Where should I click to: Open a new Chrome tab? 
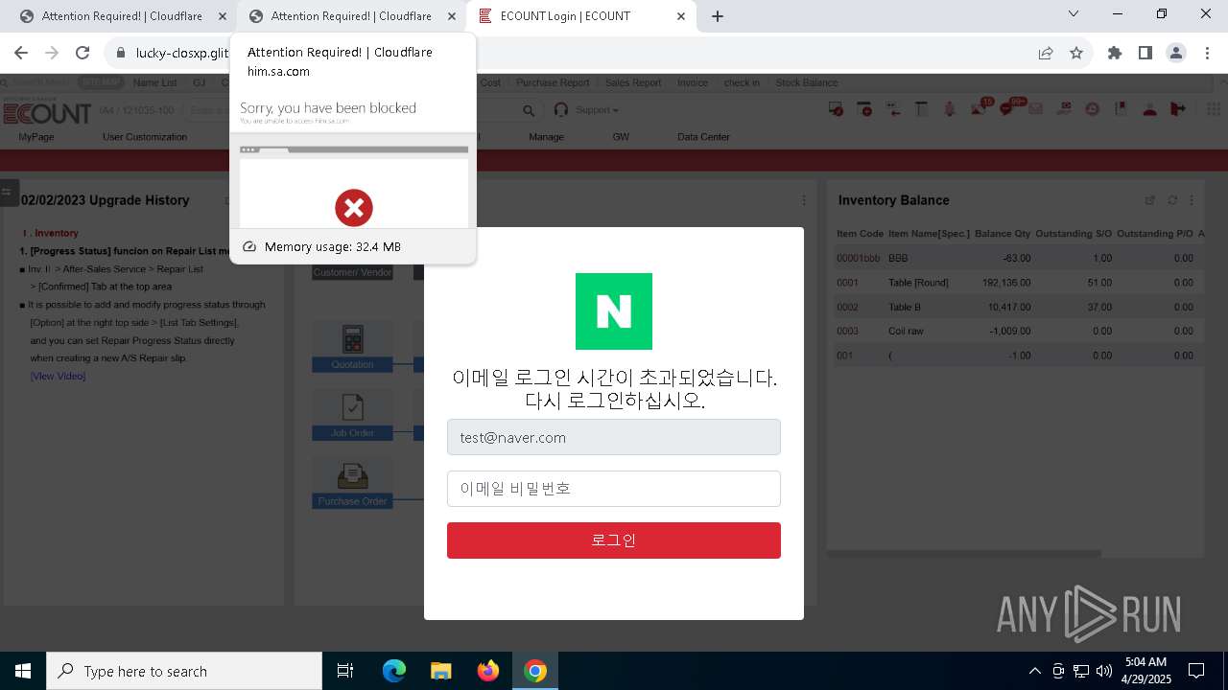718,16
